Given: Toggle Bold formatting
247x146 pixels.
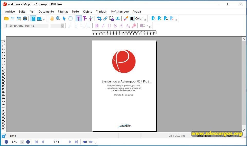Looking at the screenshot, I should click(97, 26).
